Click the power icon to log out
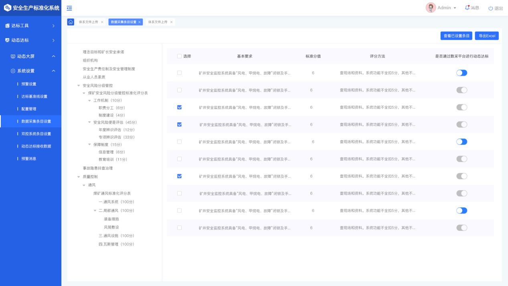This screenshot has height=286, width=508. coord(490,8)
